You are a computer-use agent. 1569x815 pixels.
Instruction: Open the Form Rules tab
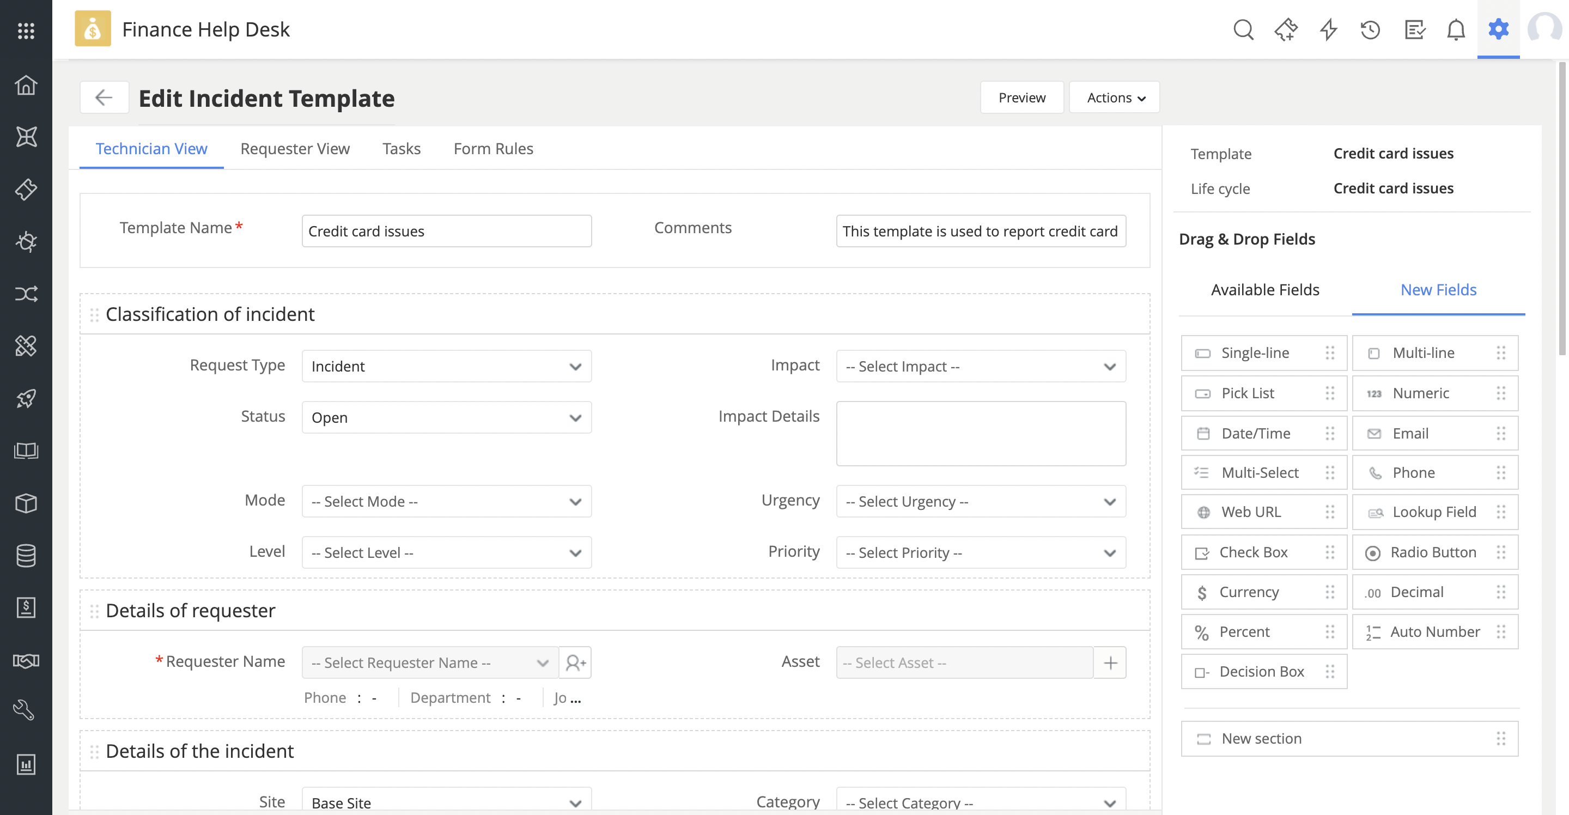point(492,148)
